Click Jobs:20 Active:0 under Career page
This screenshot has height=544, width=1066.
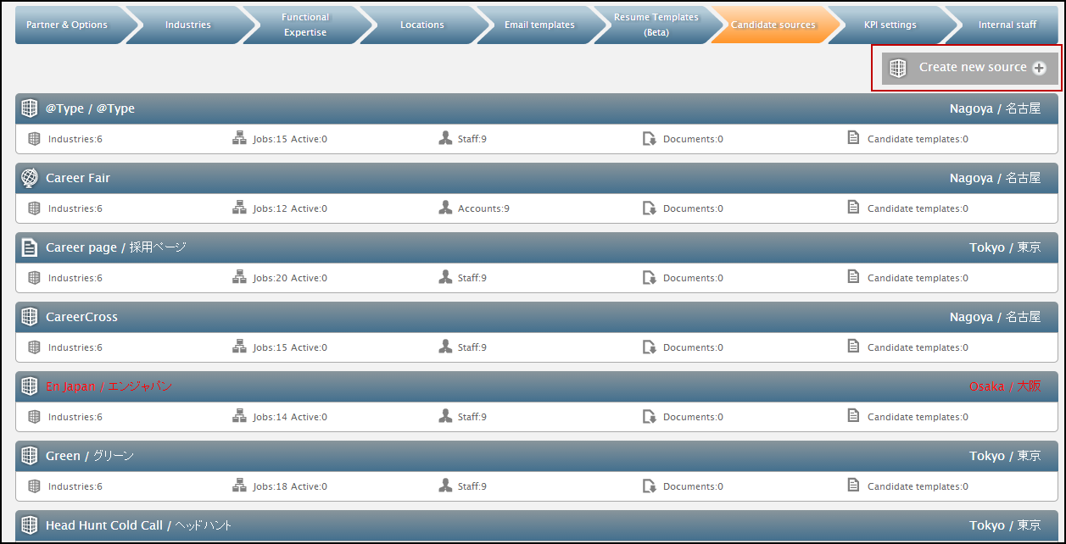290,278
